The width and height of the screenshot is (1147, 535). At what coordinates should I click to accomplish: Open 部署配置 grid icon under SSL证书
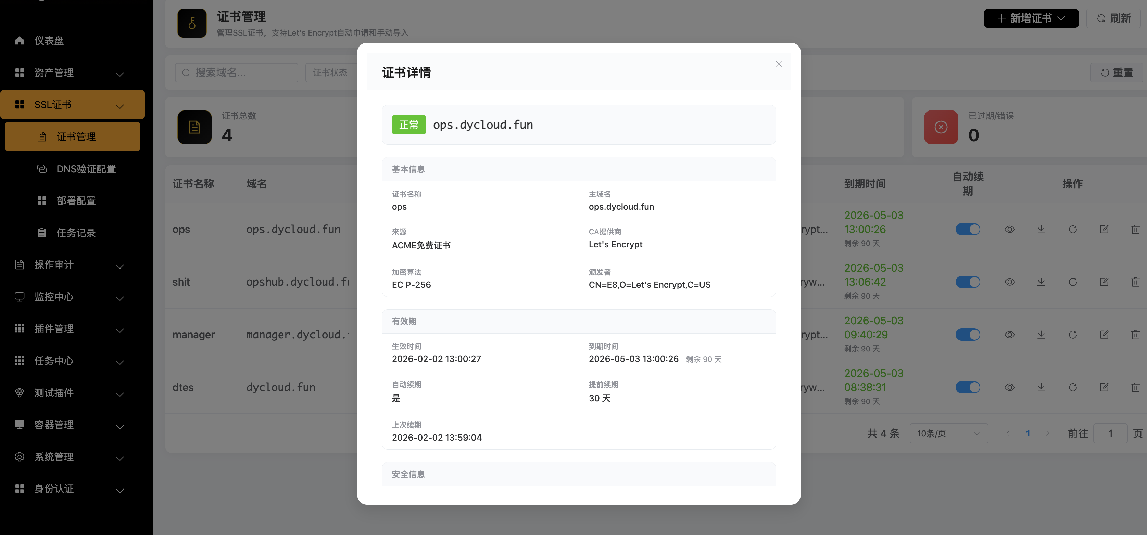[x=41, y=200]
